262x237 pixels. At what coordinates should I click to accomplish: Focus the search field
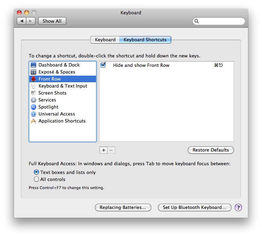click(x=219, y=21)
